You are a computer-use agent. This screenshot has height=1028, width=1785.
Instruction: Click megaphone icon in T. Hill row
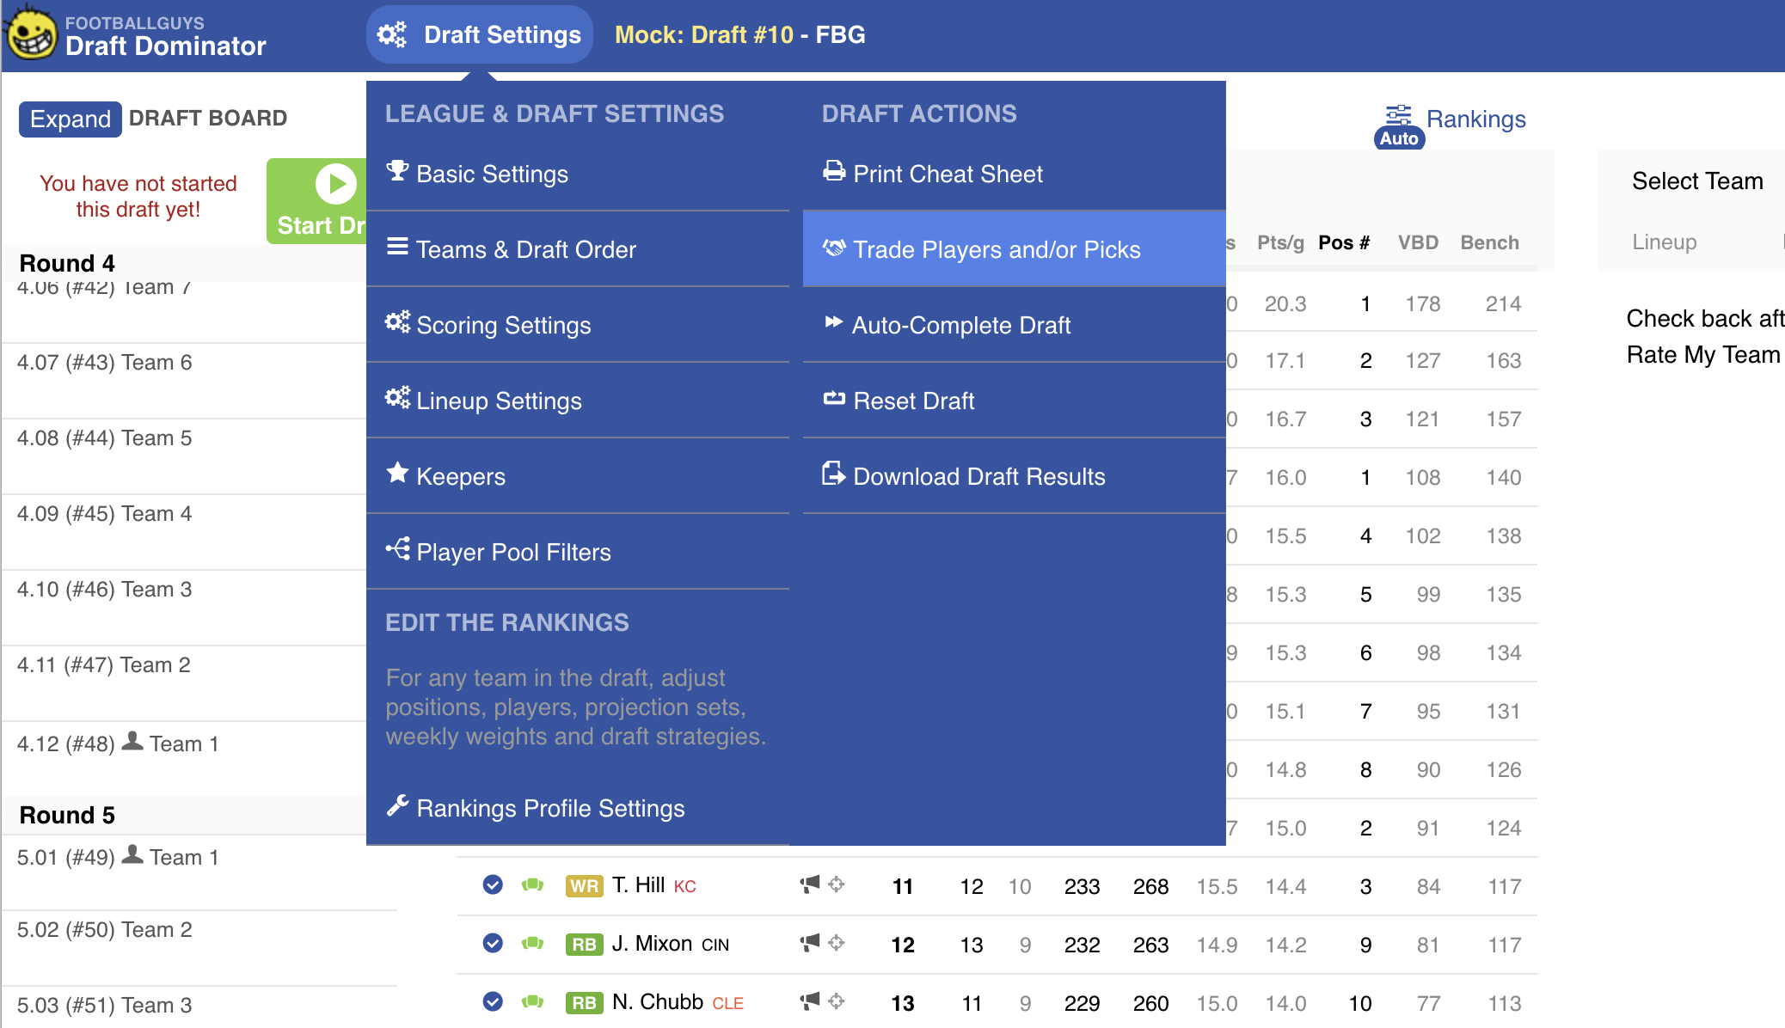[x=809, y=884]
